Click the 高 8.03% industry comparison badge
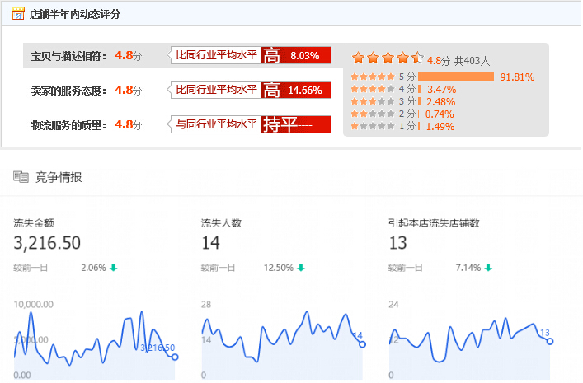The height and width of the screenshot is (383, 583). click(x=295, y=56)
